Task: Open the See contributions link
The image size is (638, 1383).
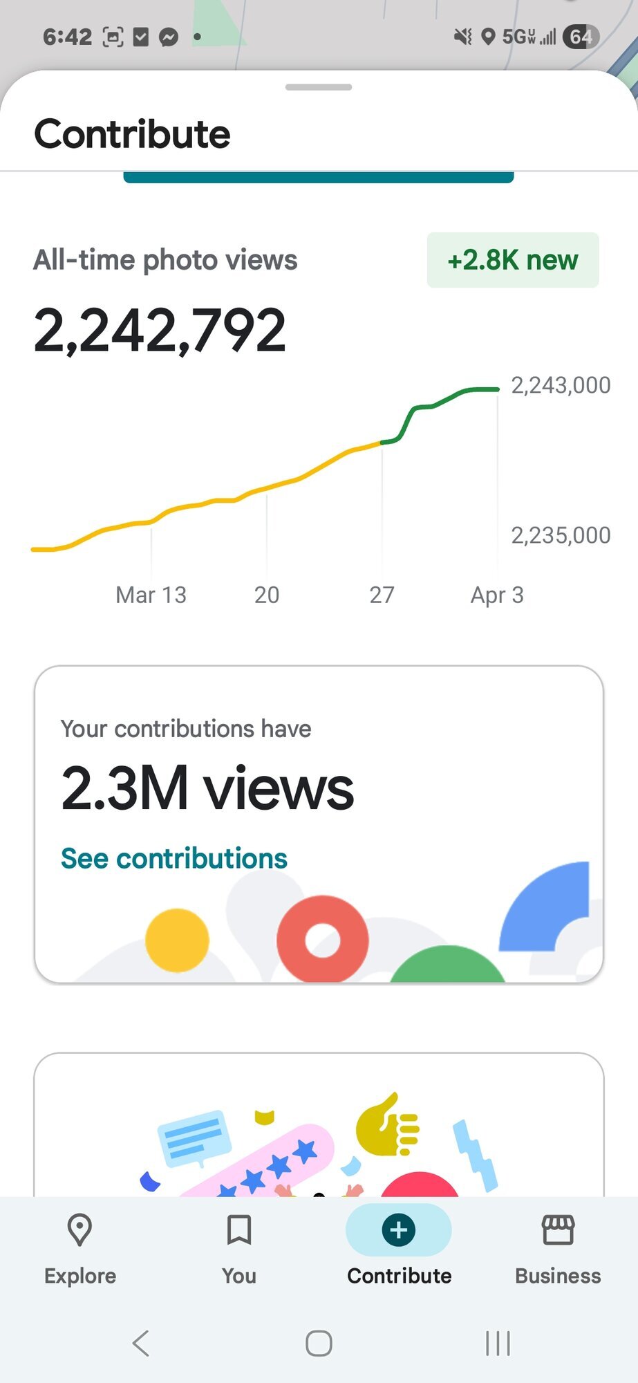Action: point(174,858)
